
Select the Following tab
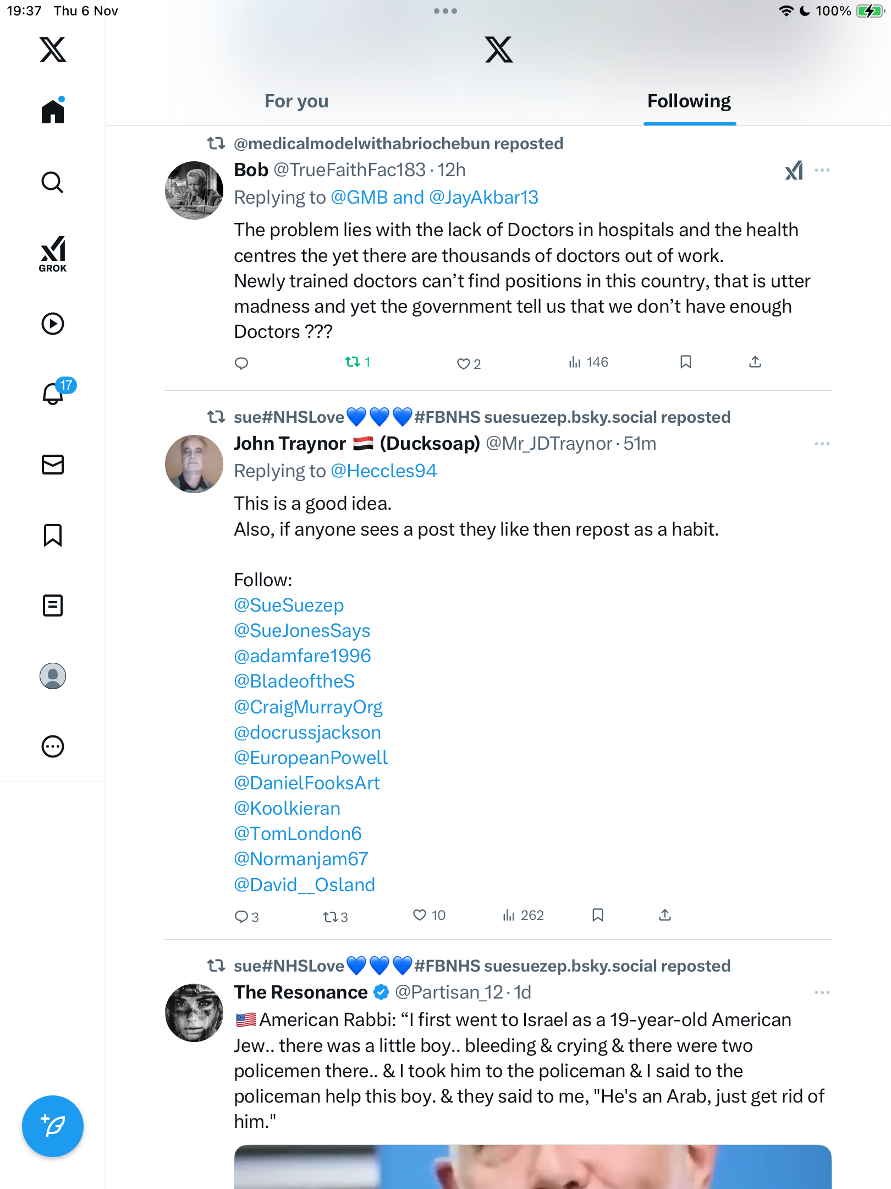pyautogui.click(x=689, y=101)
